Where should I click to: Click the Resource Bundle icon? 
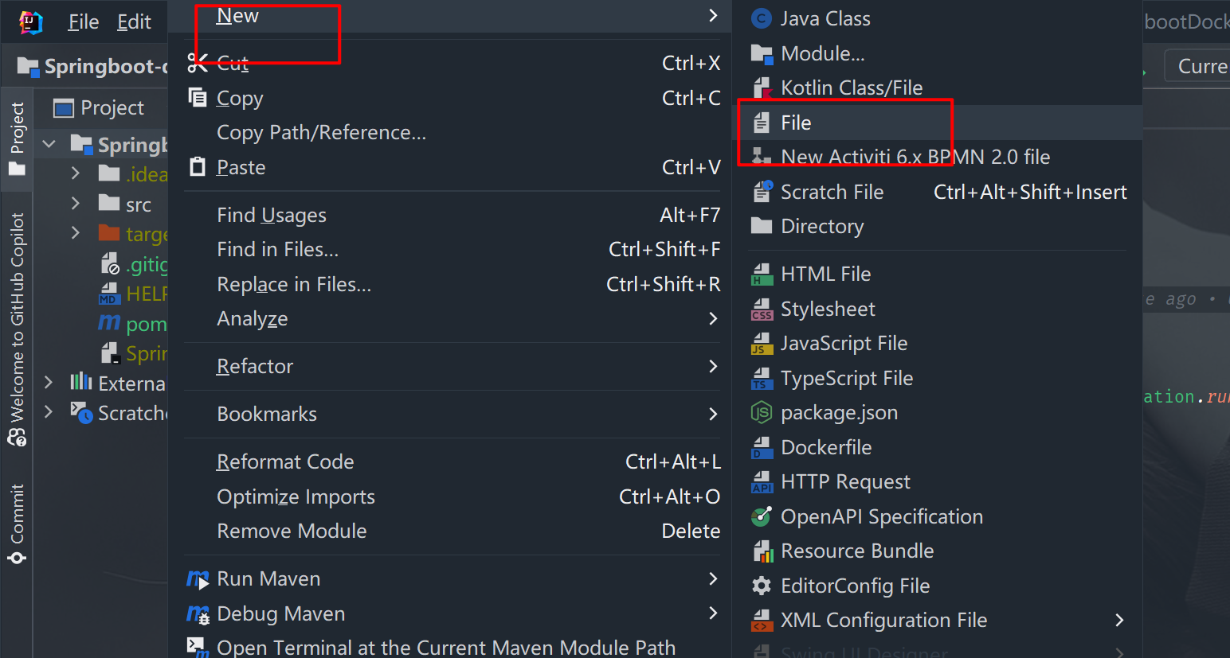tap(762, 551)
